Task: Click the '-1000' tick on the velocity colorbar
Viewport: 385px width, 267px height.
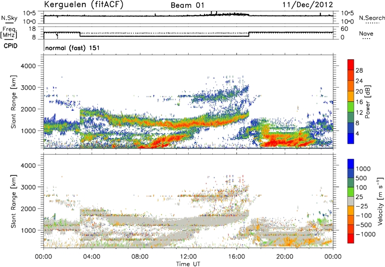Action: (x=366, y=234)
